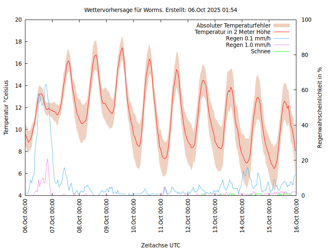Click the '20' tick on the temperature axis

18,20
